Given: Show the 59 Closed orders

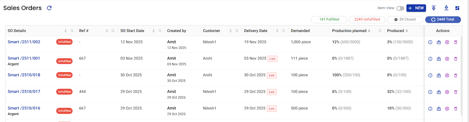Looking at the screenshot, I should (x=405, y=19).
